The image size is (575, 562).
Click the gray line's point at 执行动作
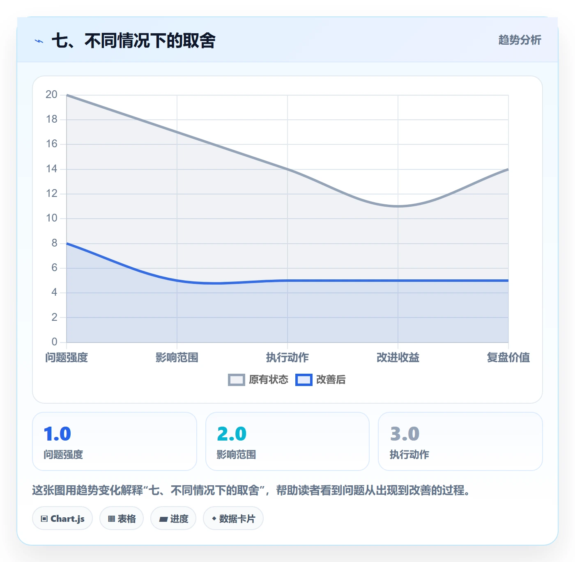(x=287, y=169)
